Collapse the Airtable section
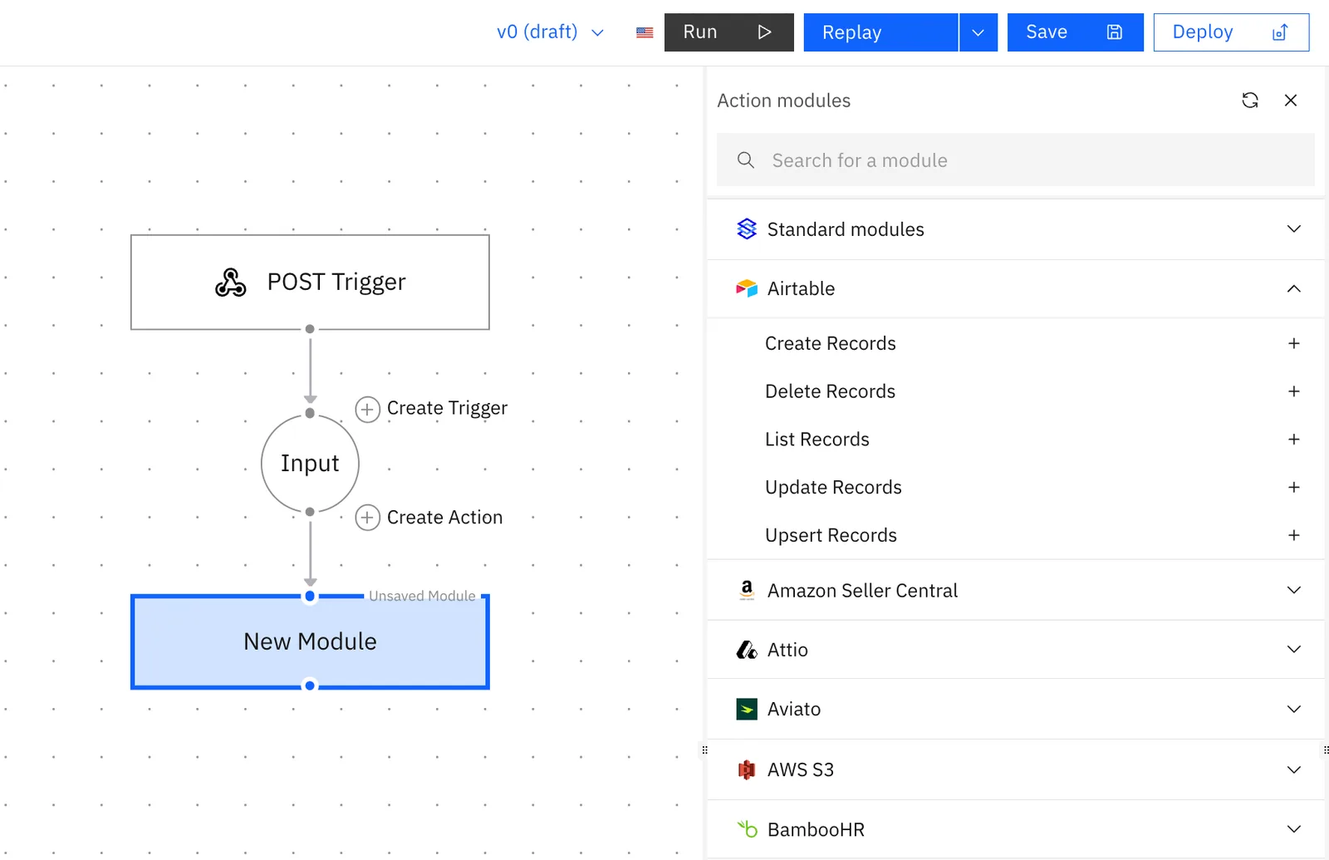The width and height of the screenshot is (1329, 860). (1015, 288)
